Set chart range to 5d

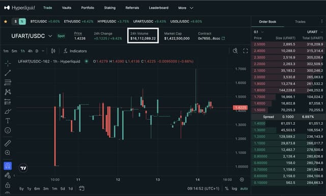63,188
